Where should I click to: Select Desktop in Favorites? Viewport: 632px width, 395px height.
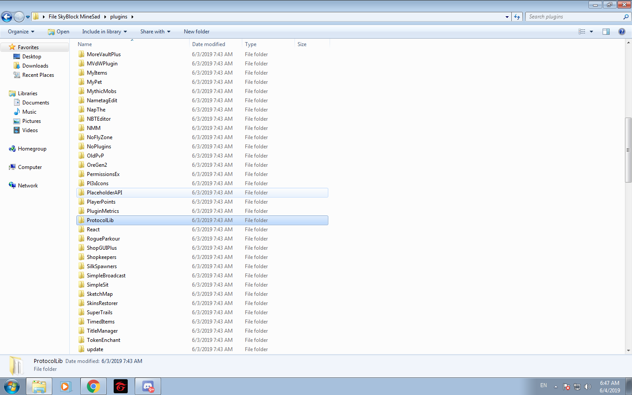[x=32, y=57]
